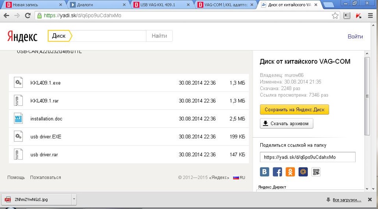This screenshot has width=378, height=209.
Task: Click the 199 КБ size value
Action: click(x=237, y=137)
